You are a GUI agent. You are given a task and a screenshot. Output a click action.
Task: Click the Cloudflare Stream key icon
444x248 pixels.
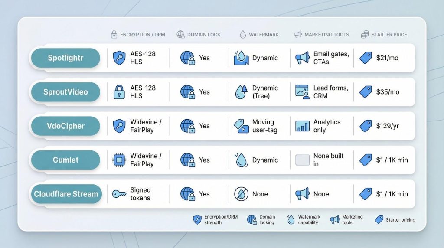[x=119, y=194]
